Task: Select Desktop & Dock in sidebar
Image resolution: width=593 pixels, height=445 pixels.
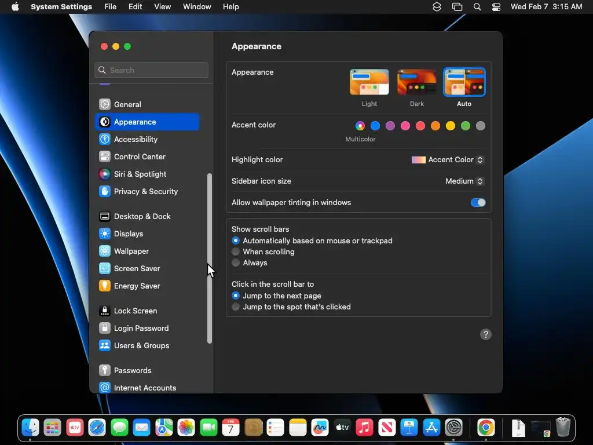Action: pos(147,217)
